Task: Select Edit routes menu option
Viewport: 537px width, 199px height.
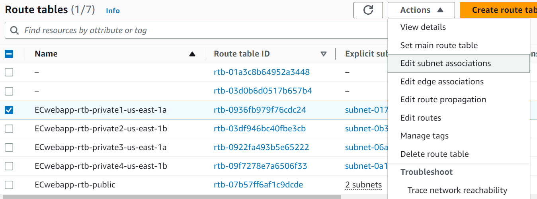Action: (x=420, y=118)
